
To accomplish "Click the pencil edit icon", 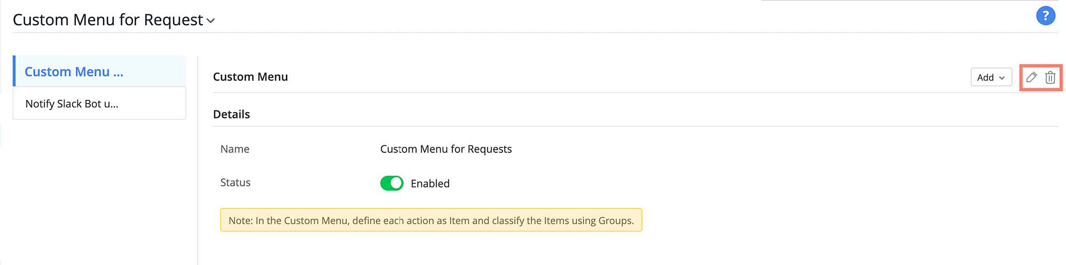I will (1031, 77).
